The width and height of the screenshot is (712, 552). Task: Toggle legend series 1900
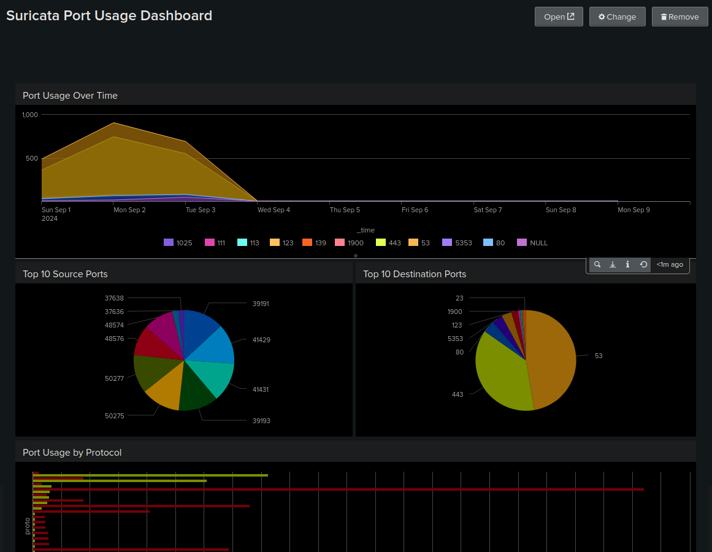point(349,243)
